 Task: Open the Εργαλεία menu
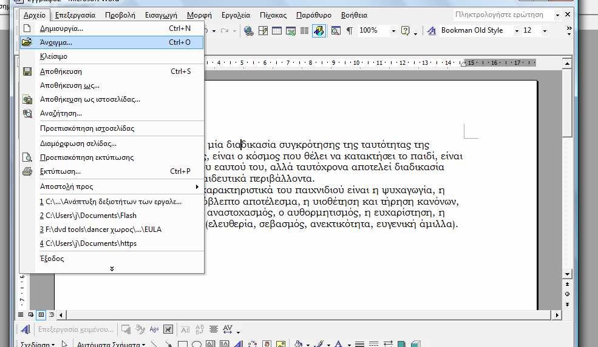pos(236,15)
